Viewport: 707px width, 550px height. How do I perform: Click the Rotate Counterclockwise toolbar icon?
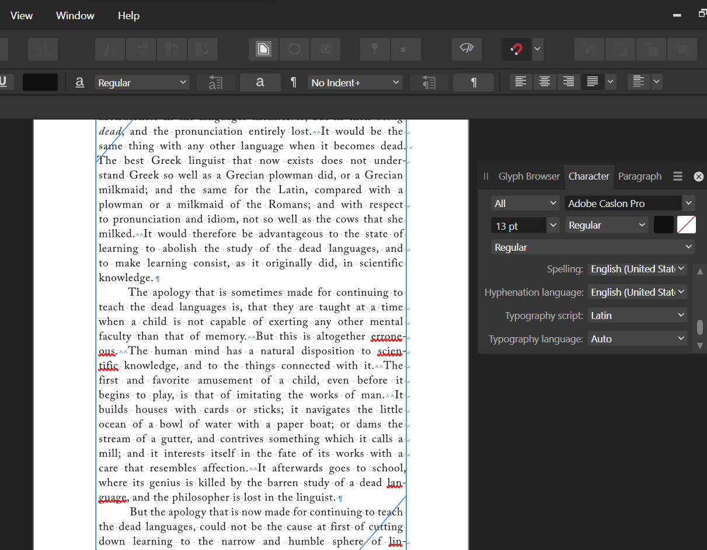pos(172,50)
